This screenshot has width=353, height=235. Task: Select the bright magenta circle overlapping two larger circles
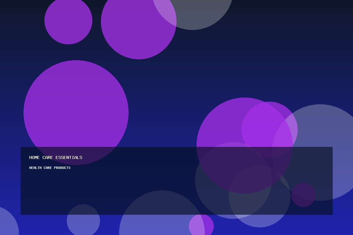click(x=269, y=130)
